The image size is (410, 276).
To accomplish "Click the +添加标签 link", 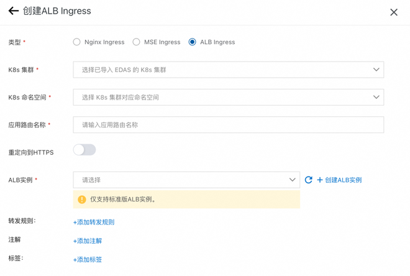I will [x=88, y=259].
